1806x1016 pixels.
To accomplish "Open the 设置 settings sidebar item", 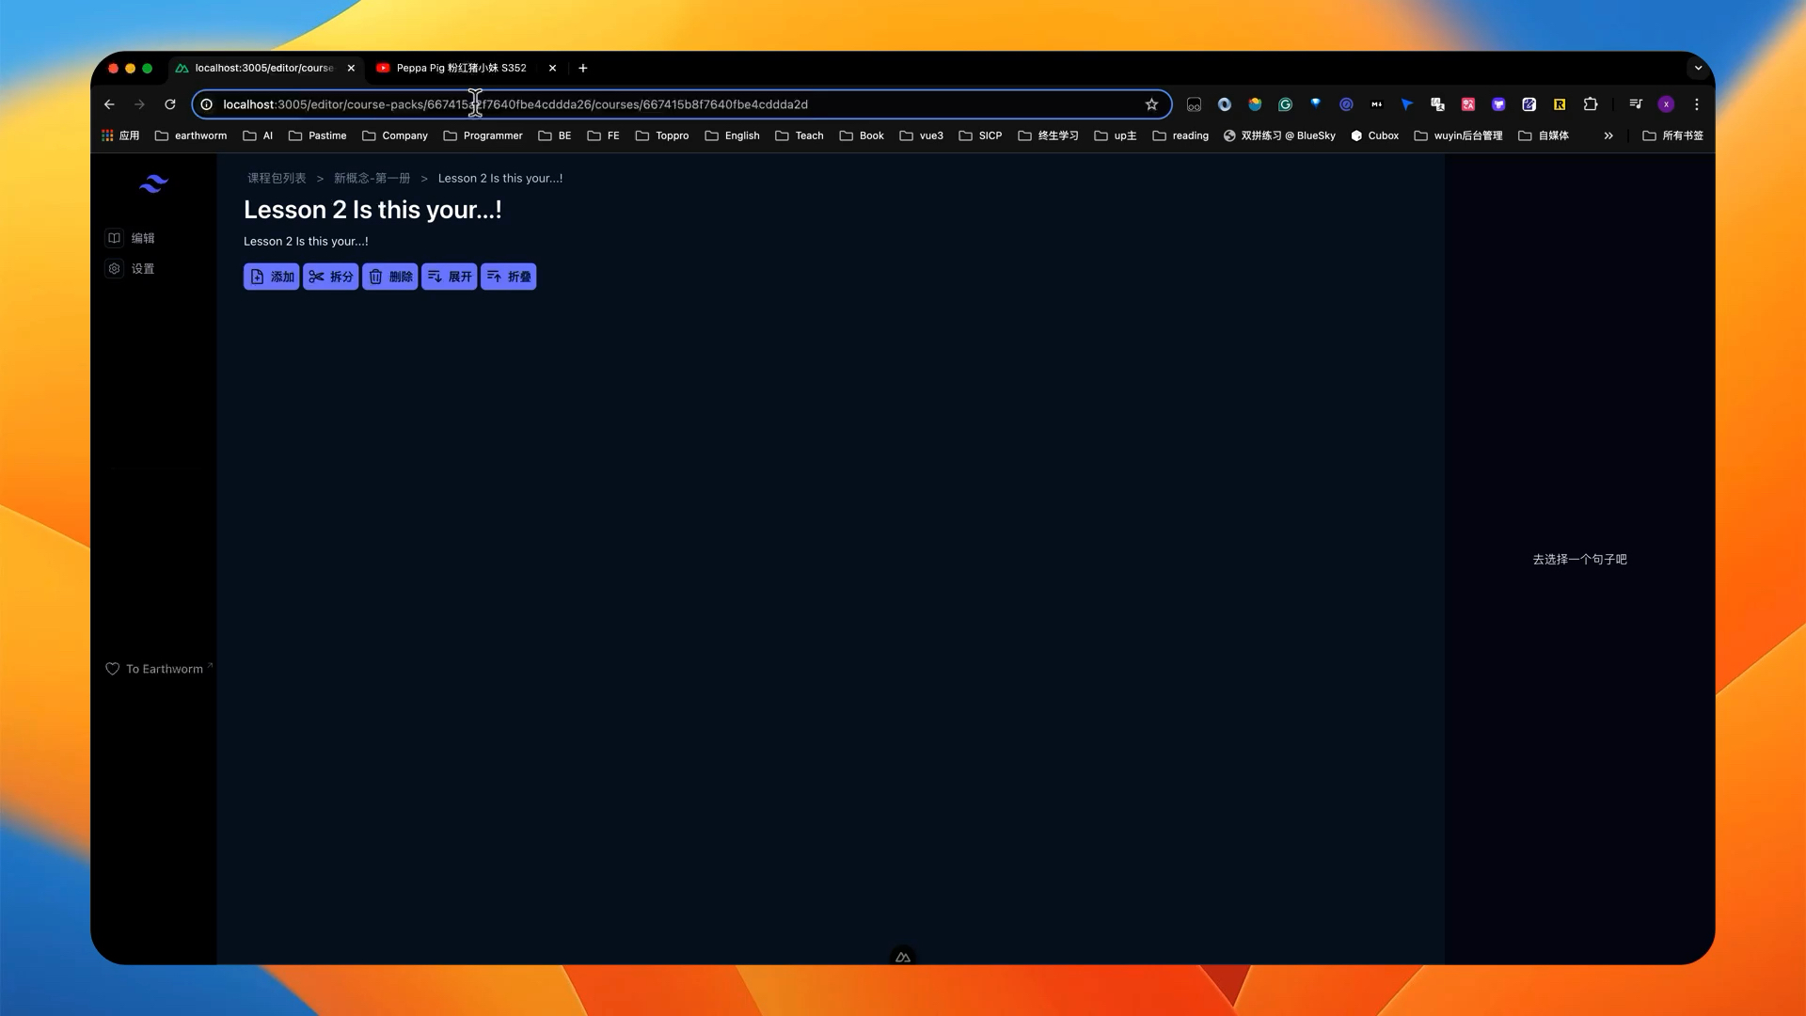I will click(131, 268).
